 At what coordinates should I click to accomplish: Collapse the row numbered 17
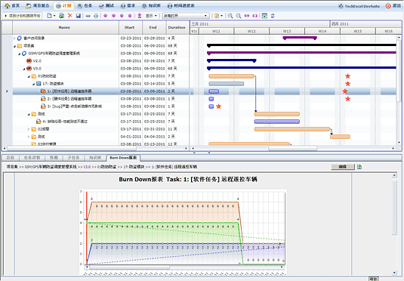click(x=33, y=84)
